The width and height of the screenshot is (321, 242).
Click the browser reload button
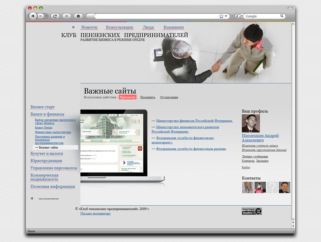pos(55,16)
